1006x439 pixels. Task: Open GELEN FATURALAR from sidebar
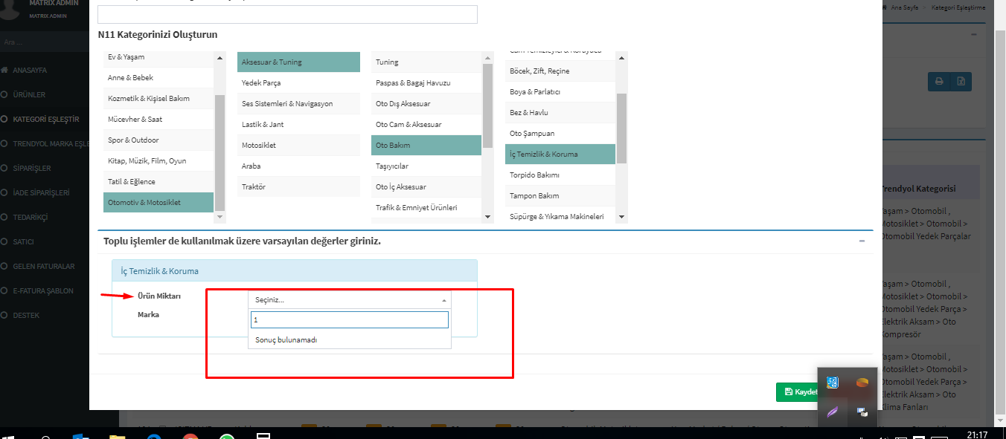[x=43, y=267]
